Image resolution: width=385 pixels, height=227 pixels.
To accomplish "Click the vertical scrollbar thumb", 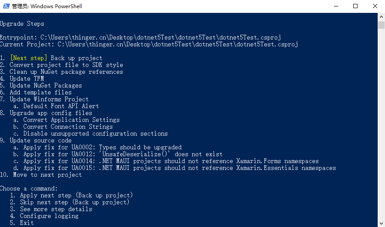I will click(381, 25).
